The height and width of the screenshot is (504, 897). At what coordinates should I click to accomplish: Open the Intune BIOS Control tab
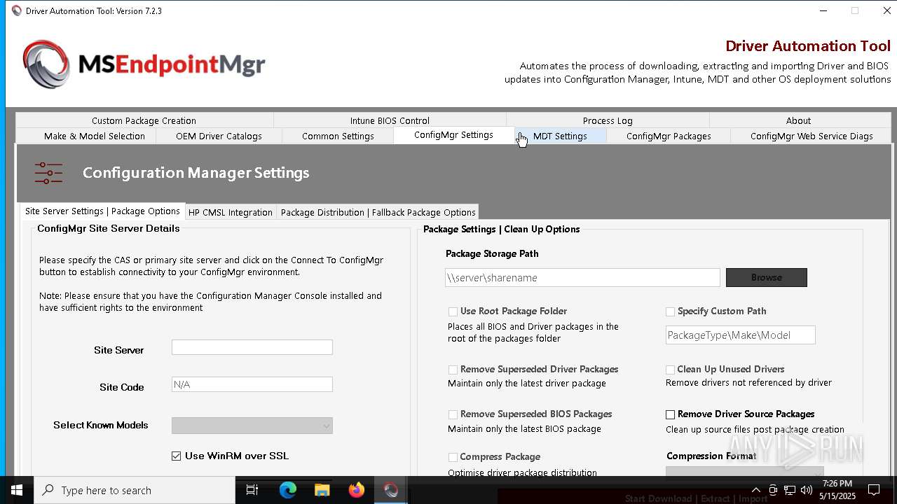click(x=390, y=120)
